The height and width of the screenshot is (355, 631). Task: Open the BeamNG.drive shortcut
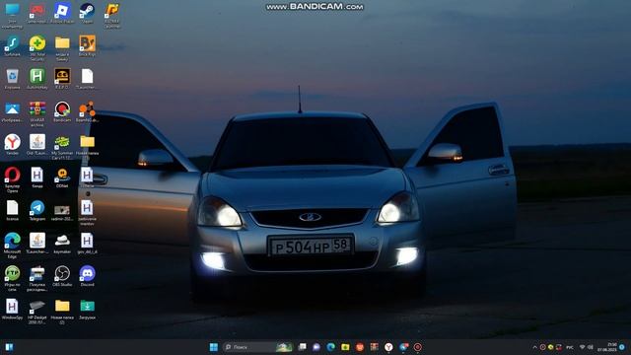87,111
